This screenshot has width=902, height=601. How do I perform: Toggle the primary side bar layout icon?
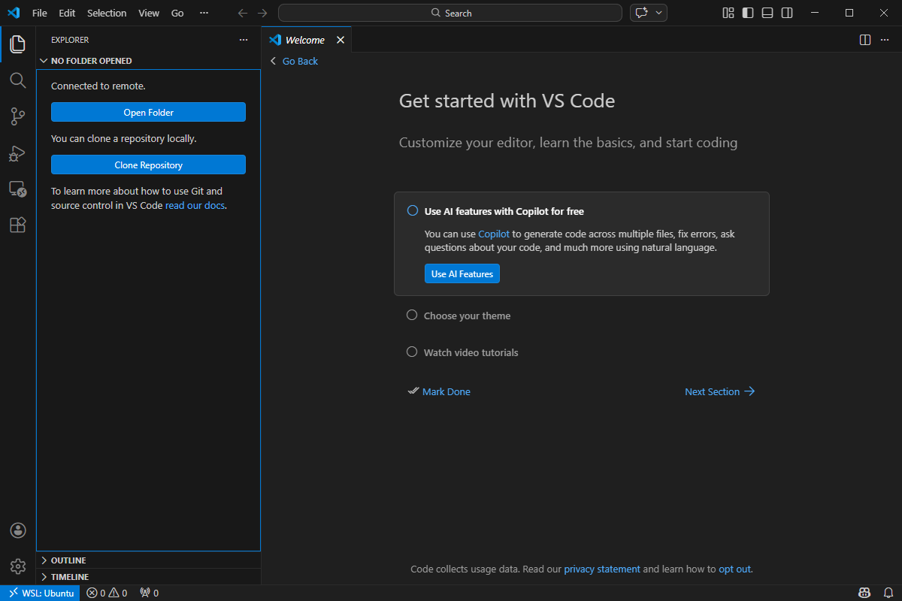(x=747, y=13)
